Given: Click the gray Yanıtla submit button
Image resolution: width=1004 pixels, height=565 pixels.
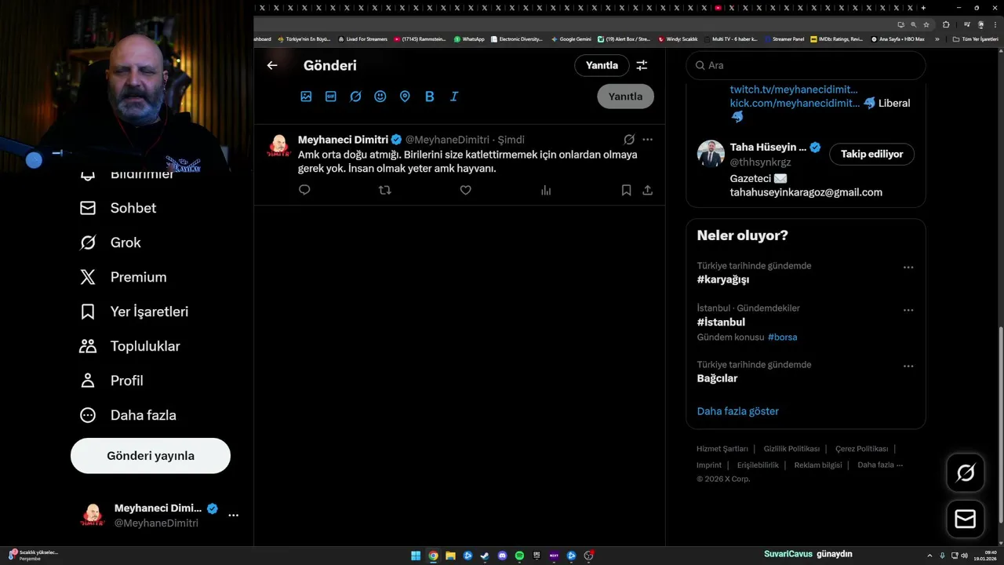Looking at the screenshot, I should coord(625,97).
